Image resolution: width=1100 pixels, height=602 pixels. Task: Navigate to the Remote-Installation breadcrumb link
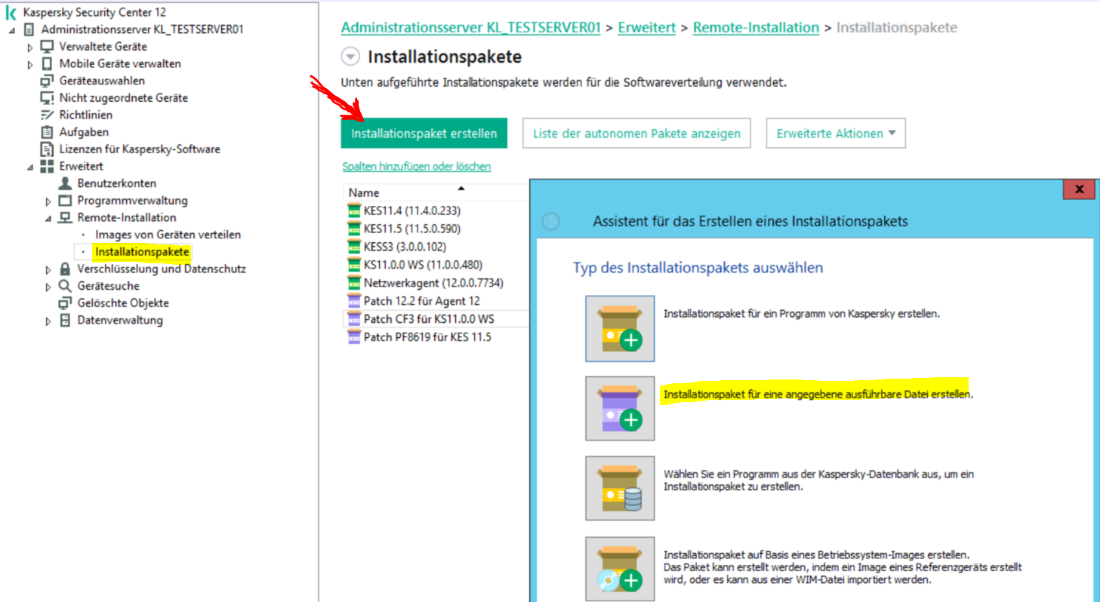tap(756, 28)
